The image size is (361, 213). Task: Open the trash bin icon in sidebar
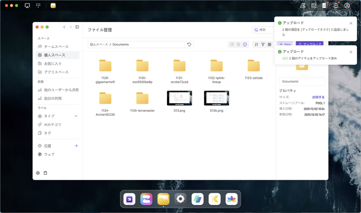click(x=46, y=173)
